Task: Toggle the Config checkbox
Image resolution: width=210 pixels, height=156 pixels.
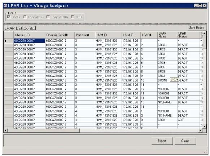Action: click(9, 17)
